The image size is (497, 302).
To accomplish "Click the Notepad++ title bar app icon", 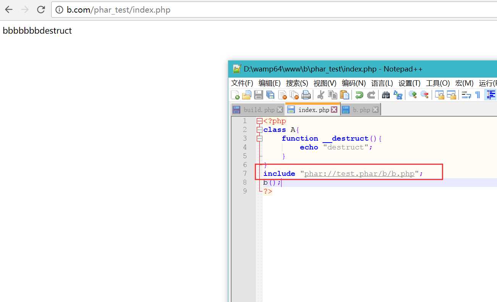I will tap(237, 69).
